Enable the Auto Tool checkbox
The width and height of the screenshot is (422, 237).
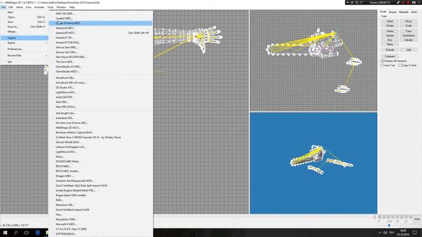click(x=382, y=65)
